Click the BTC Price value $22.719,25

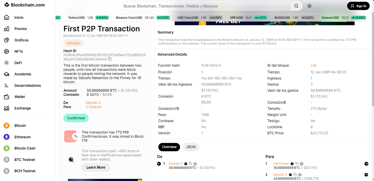tap(319, 133)
